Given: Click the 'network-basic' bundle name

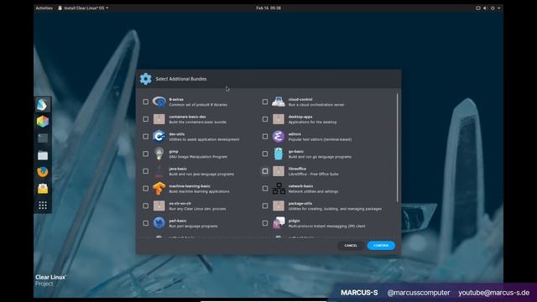Looking at the screenshot, I should tap(300, 186).
